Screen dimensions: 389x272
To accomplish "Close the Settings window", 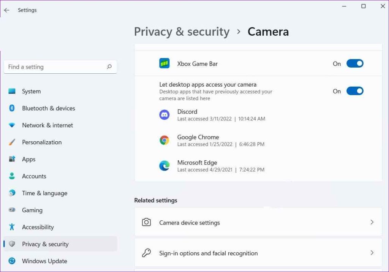I will [x=383, y=6].
